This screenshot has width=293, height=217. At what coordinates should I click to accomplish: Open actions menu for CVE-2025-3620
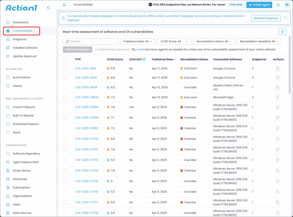(278, 78)
